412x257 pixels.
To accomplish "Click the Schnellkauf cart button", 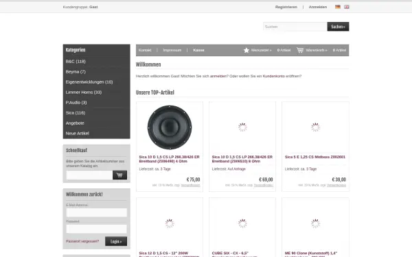I will pyautogui.click(x=119, y=175).
